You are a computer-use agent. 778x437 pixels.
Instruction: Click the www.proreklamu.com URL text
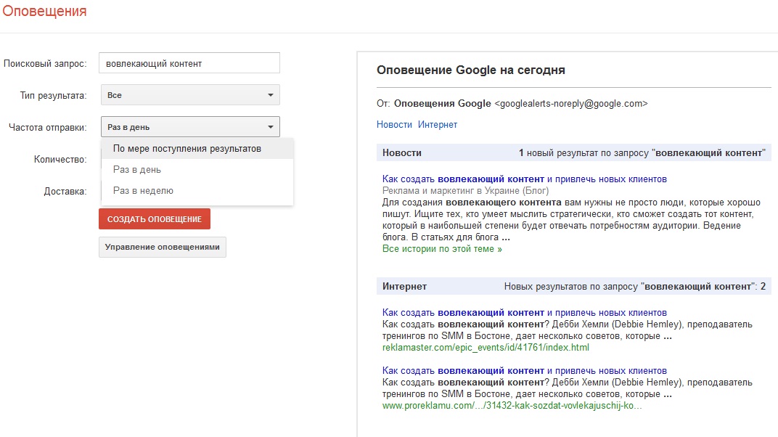(x=512, y=405)
